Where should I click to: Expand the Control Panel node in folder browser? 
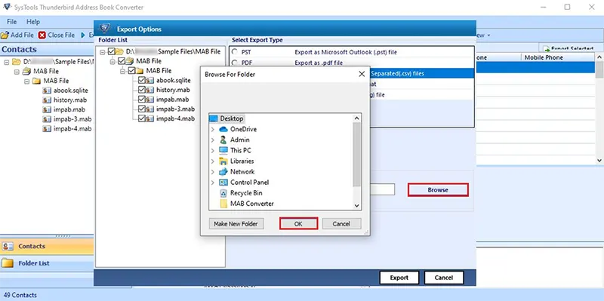pos(213,182)
